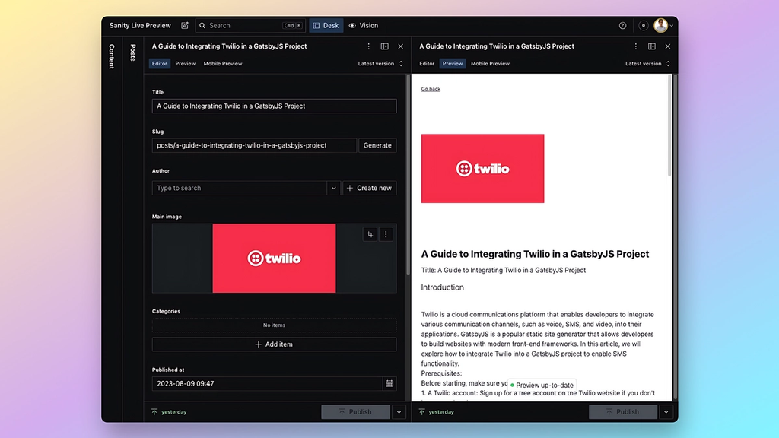Viewport: 779px width, 438px height.
Task: Open right pane publish actions dropdown arrow
Action: (666, 411)
